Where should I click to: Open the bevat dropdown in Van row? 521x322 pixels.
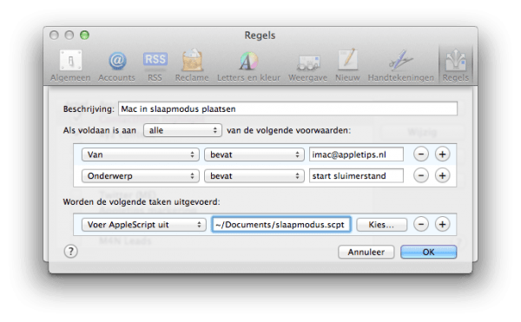tap(254, 154)
